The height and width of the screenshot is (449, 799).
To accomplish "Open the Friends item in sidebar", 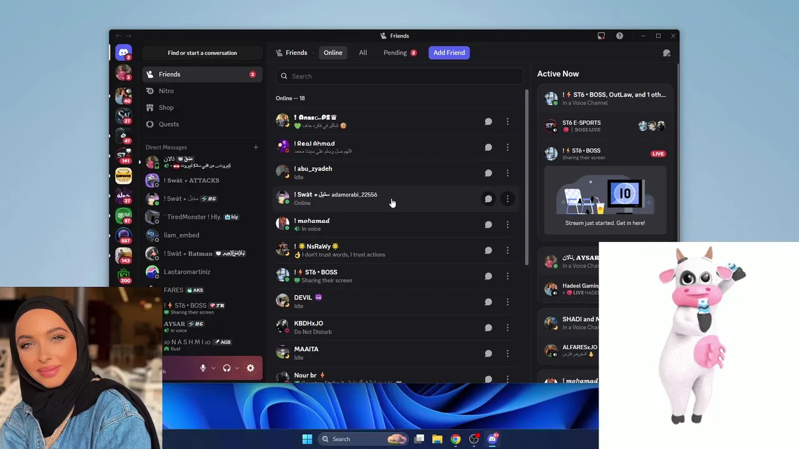I will pos(202,74).
